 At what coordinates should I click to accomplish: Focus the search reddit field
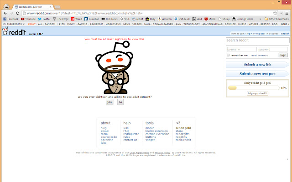(258, 40)
